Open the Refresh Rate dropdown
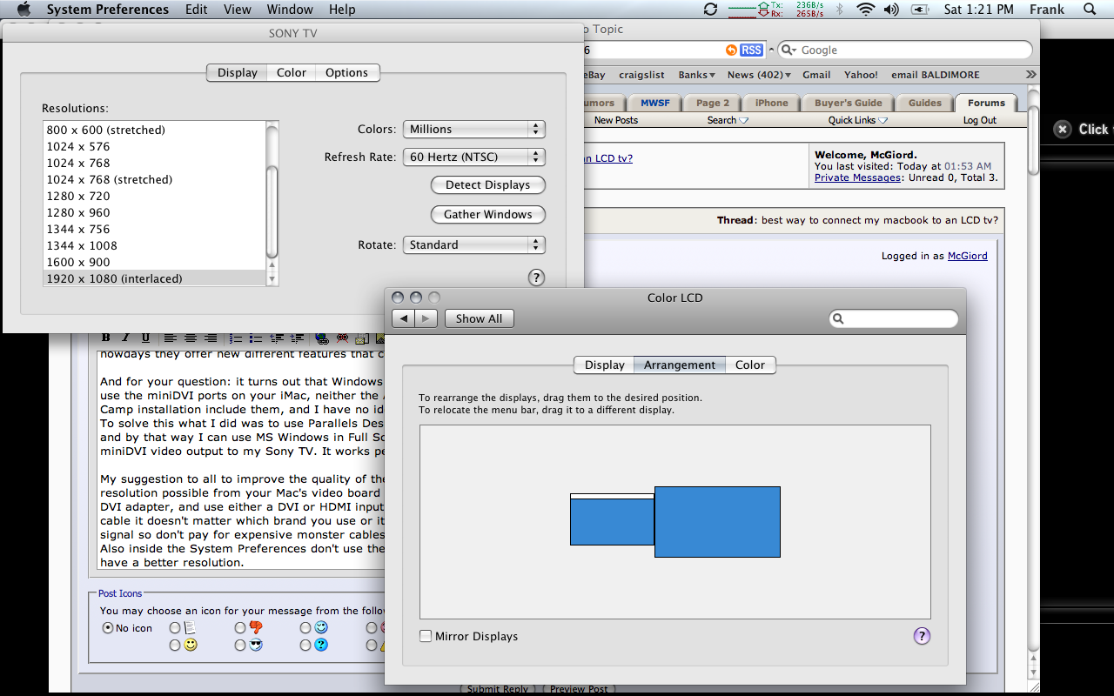The image size is (1114, 696). click(473, 157)
